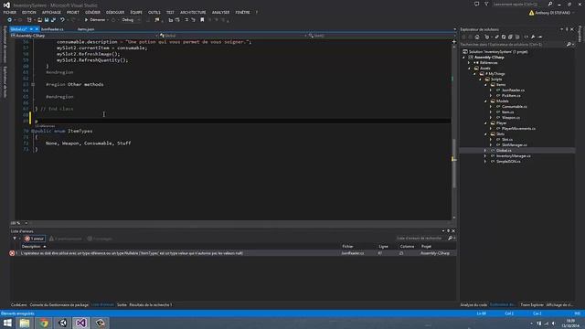Screen dimensions: 585x329
Task: Click the Undo toolbar icon
Action: click(62, 20)
